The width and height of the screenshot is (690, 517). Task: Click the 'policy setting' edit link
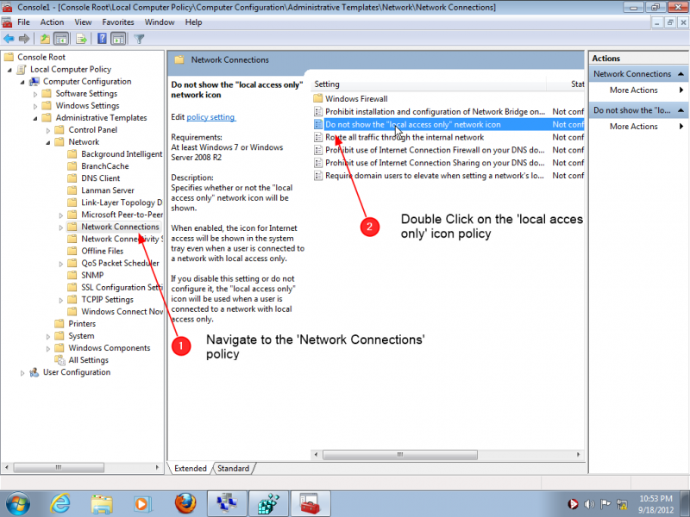click(210, 117)
